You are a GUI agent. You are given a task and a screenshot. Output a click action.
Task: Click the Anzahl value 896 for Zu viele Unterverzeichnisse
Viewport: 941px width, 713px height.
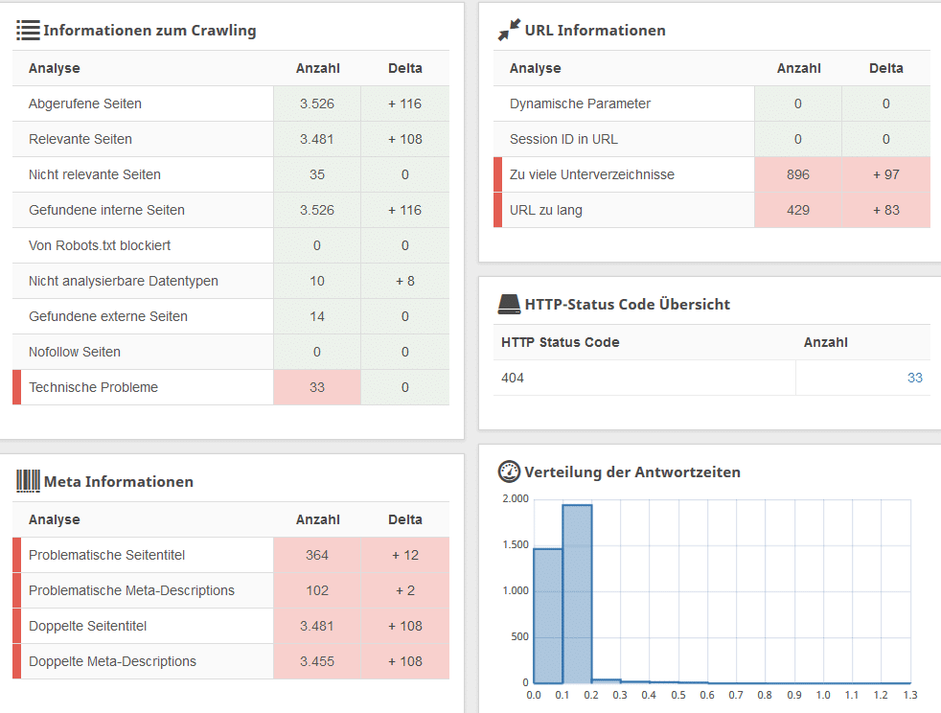tap(798, 174)
